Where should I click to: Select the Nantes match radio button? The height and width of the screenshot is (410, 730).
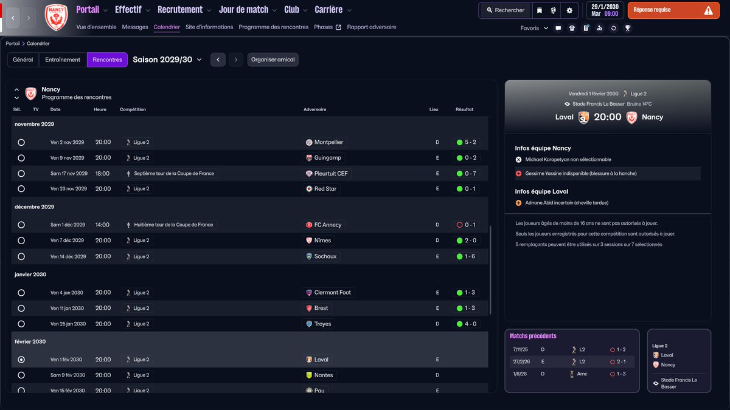click(x=21, y=375)
